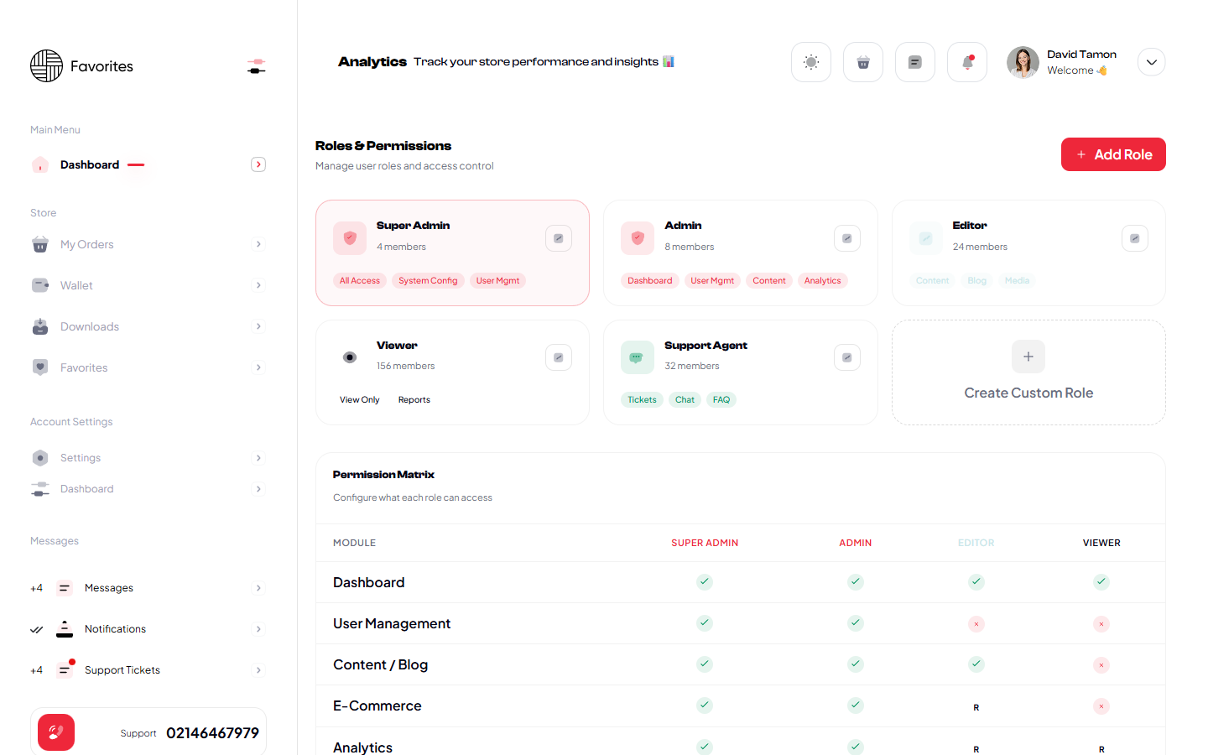Click the edit icon on Support Agent card
The width and height of the screenshot is (1208, 755).
tap(846, 357)
